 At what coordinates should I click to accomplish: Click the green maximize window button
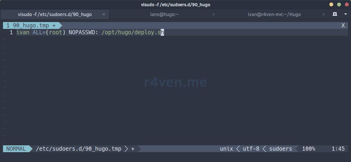click(x=339, y=4)
